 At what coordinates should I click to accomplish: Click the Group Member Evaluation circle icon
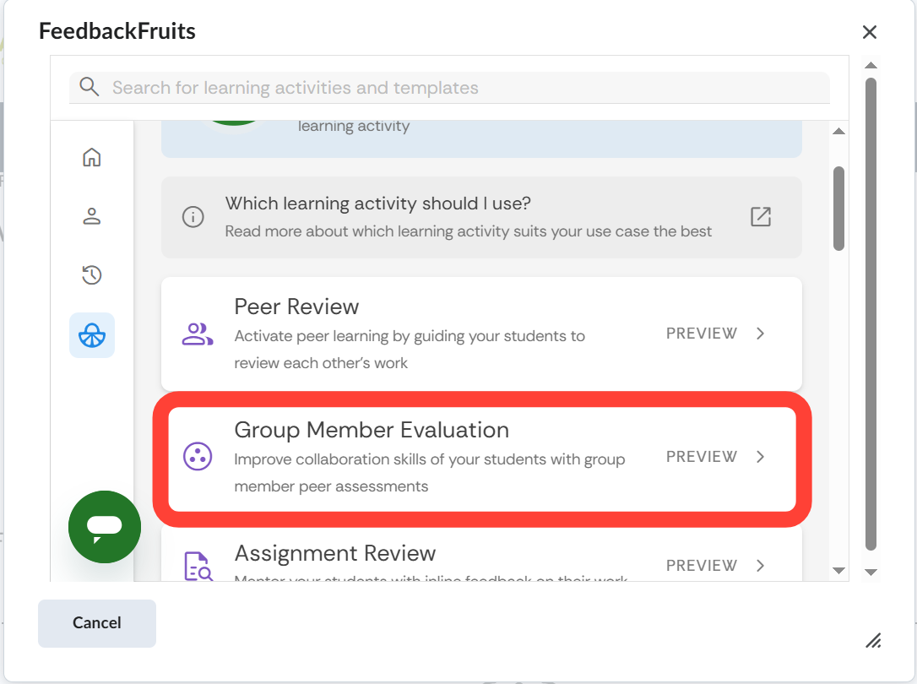coord(198,458)
